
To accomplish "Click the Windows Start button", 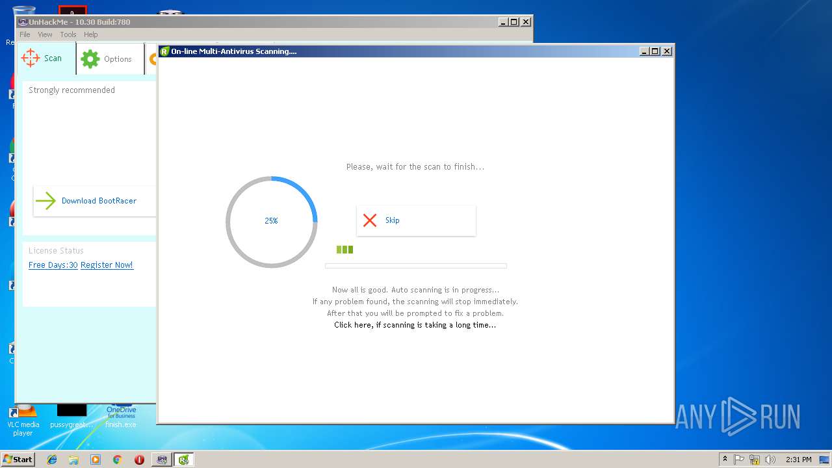I will pyautogui.click(x=18, y=460).
